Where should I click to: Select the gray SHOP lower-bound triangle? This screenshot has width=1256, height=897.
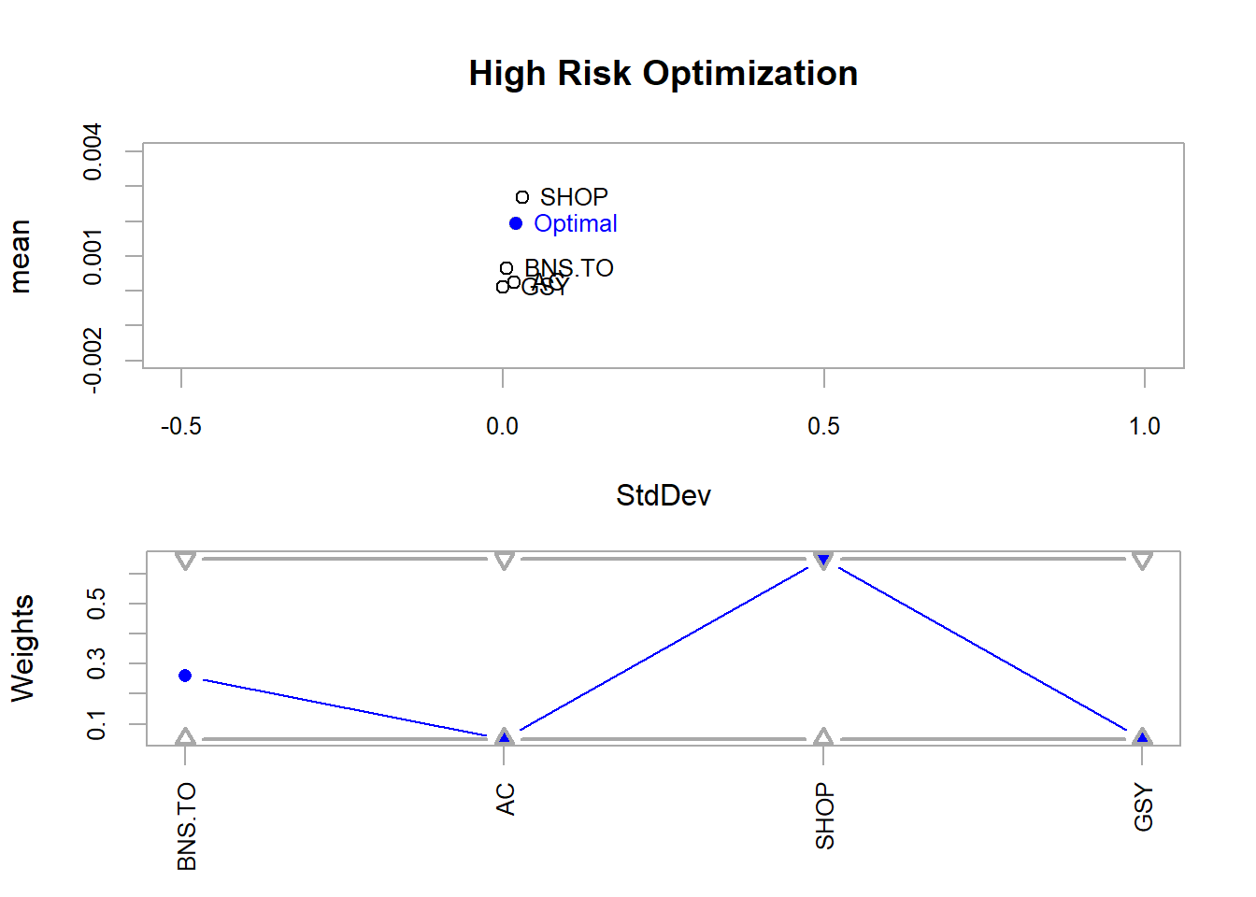pyautogui.click(x=823, y=737)
